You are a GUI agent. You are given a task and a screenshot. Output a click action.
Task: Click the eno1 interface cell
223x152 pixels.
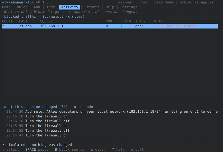140,26
